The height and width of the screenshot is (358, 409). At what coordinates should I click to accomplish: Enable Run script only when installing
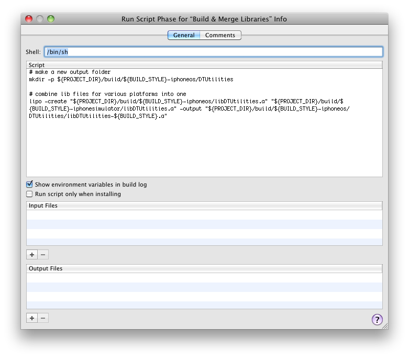point(30,194)
